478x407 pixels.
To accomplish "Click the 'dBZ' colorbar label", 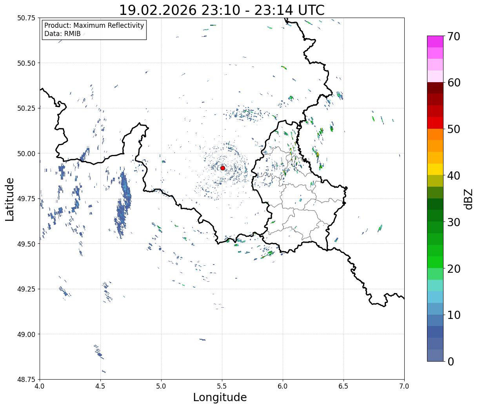I will pyautogui.click(x=468, y=198).
